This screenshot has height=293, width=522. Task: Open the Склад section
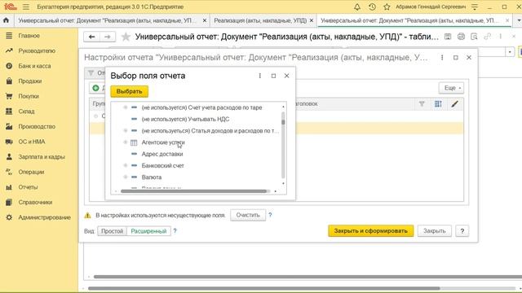tap(26, 112)
